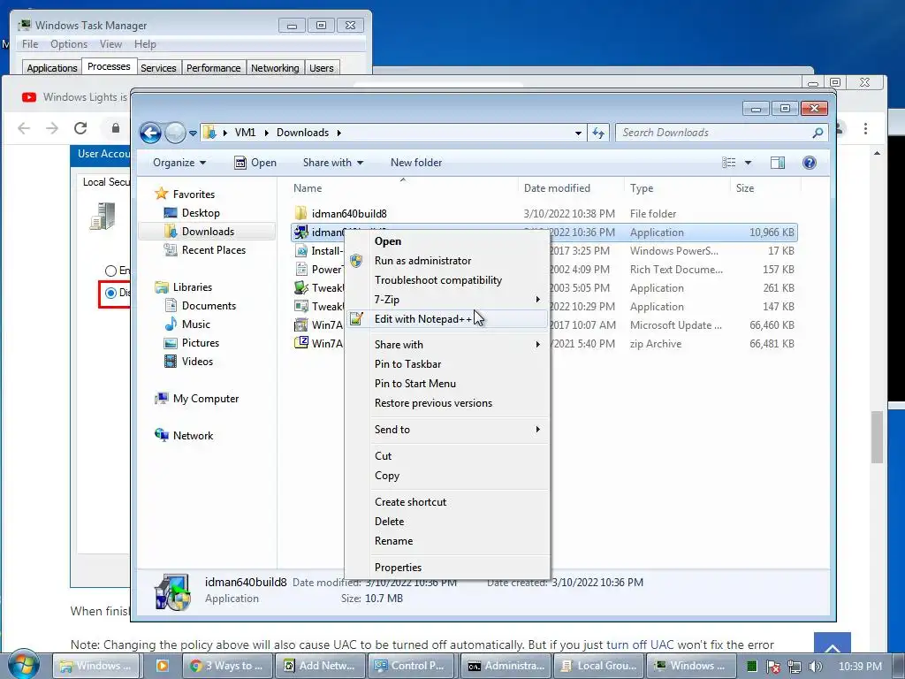The height and width of the screenshot is (679, 905).
Task: Select Troubleshoot compatibility
Action: tap(446, 280)
